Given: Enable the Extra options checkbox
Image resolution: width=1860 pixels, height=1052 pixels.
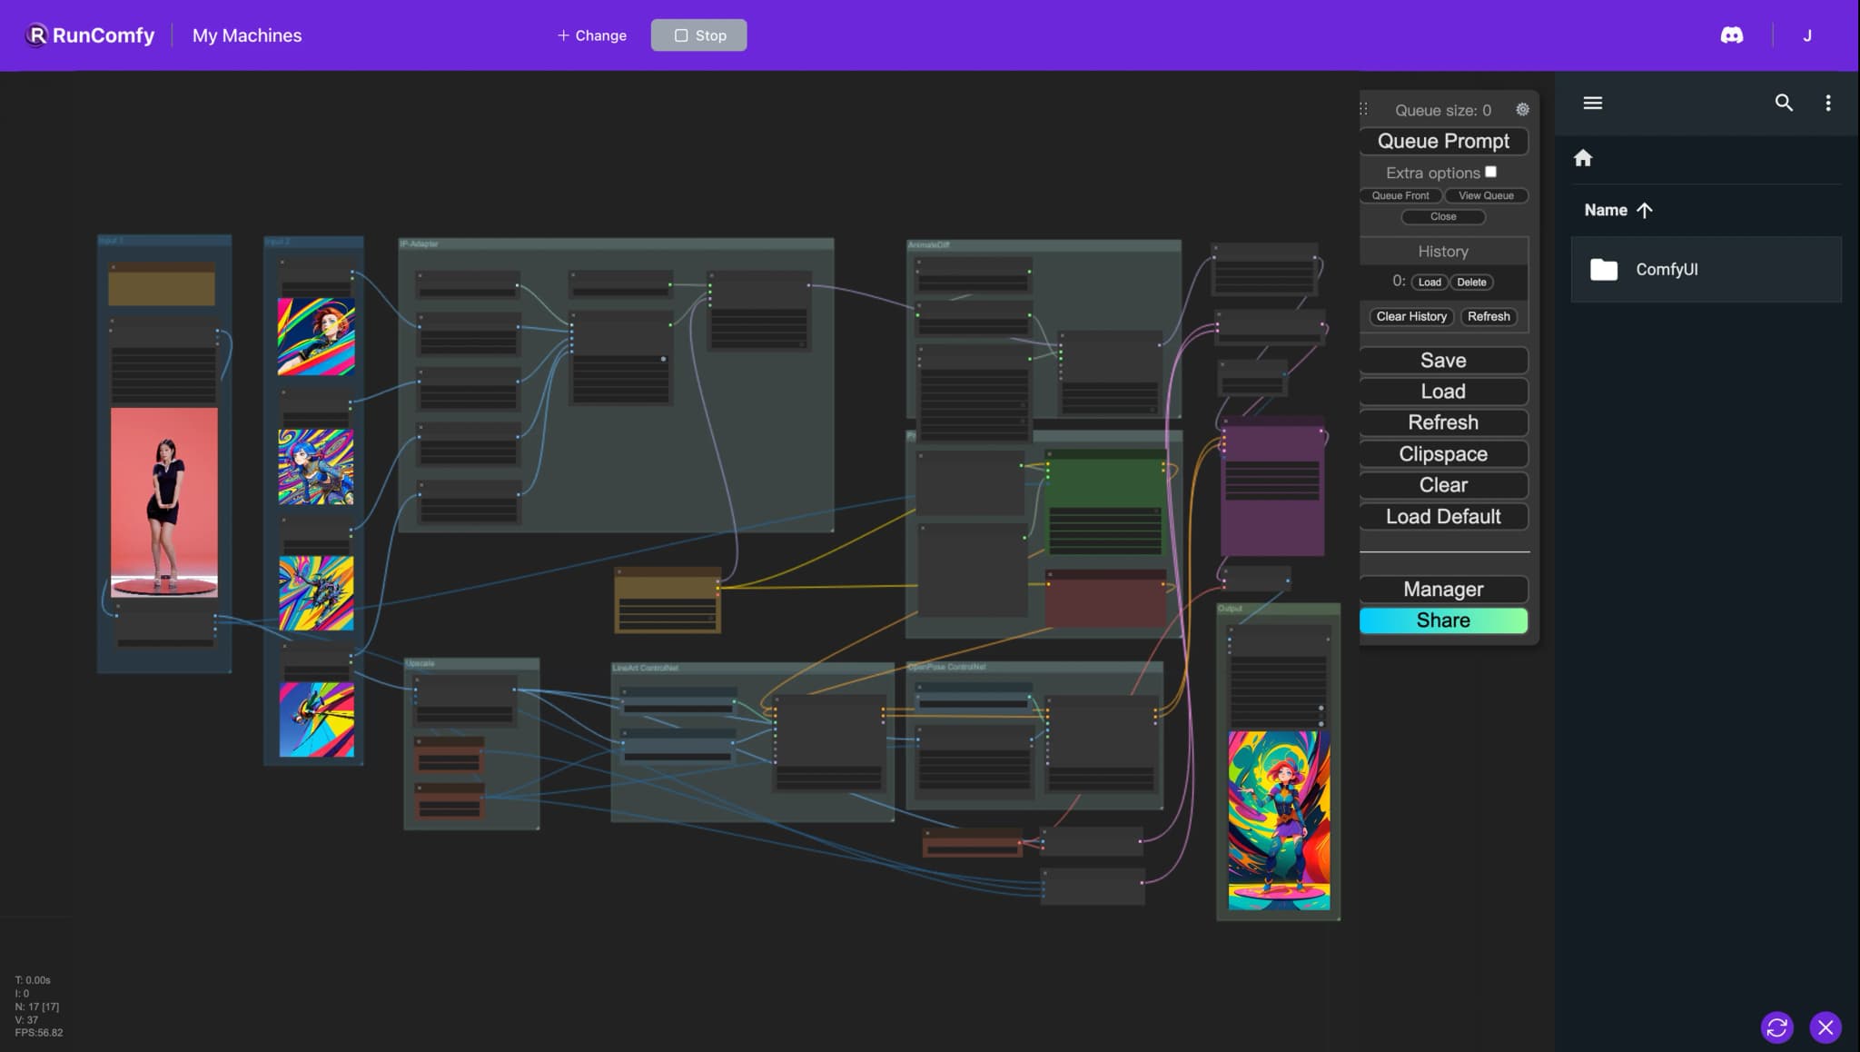Looking at the screenshot, I should coord(1490,172).
